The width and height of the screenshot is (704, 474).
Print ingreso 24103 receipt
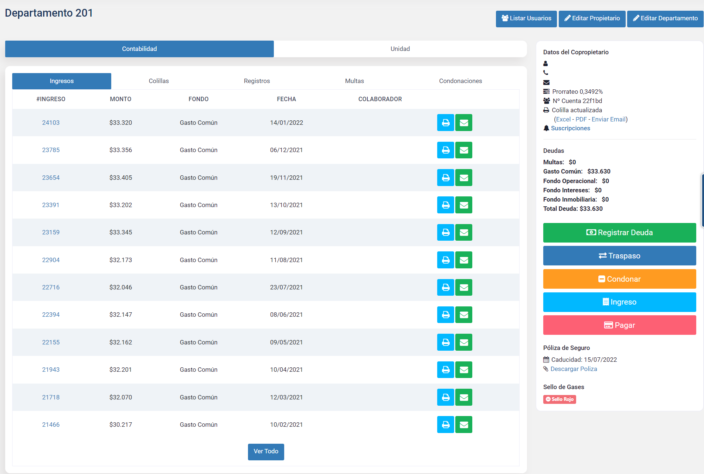pyautogui.click(x=445, y=123)
